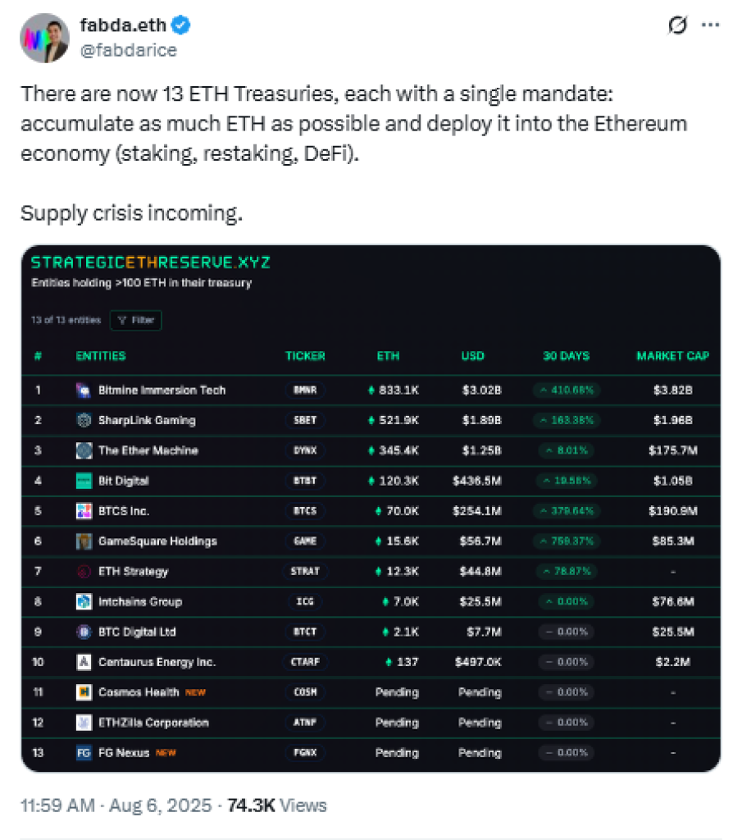Screen dimensions: 742x840
Task: Click the Grok circle-slash icon
Action: click(x=677, y=26)
